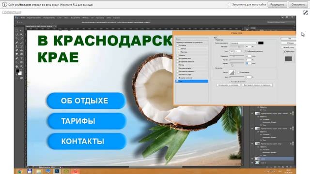Toggle the Просмотр preview checkbox
The width and height of the screenshot is (310, 174).
pos(285,52)
